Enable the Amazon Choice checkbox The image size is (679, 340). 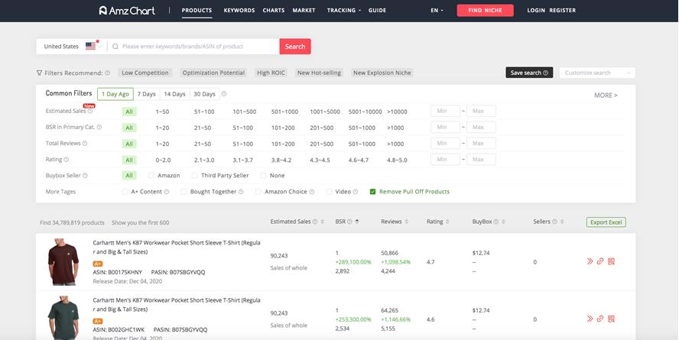tap(258, 192)
